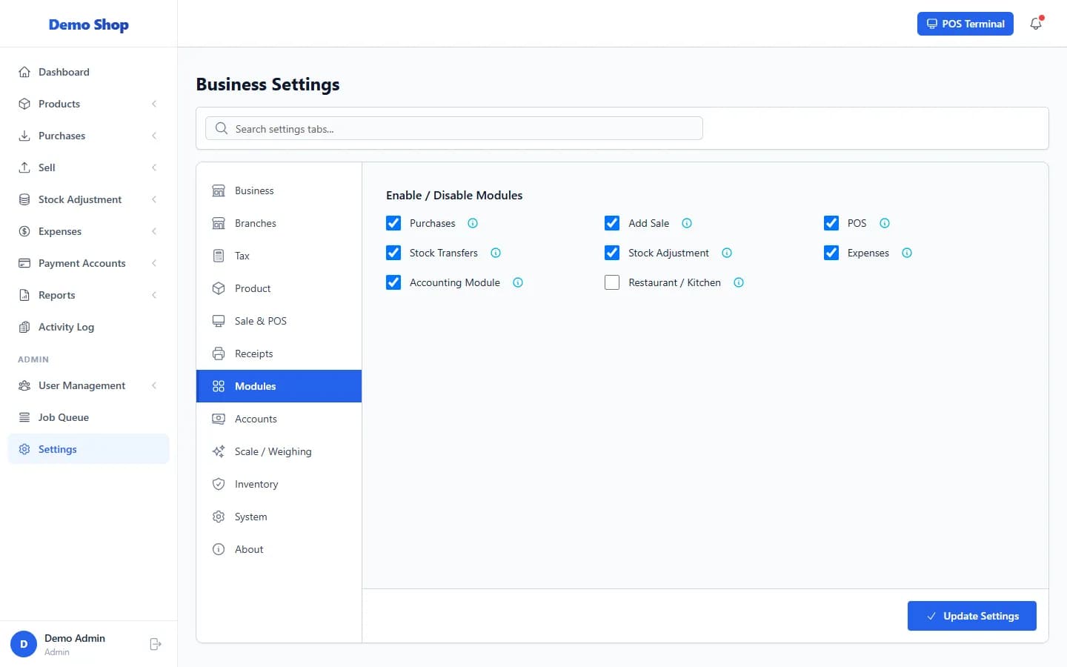Click the Dashboard home icon
Viewport: 1067px width, 667px height.
pos(24,72)
